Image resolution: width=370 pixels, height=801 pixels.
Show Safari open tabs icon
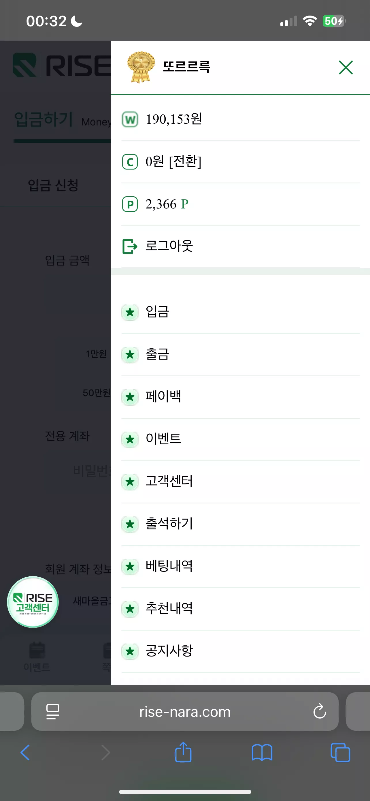[341, 753]
